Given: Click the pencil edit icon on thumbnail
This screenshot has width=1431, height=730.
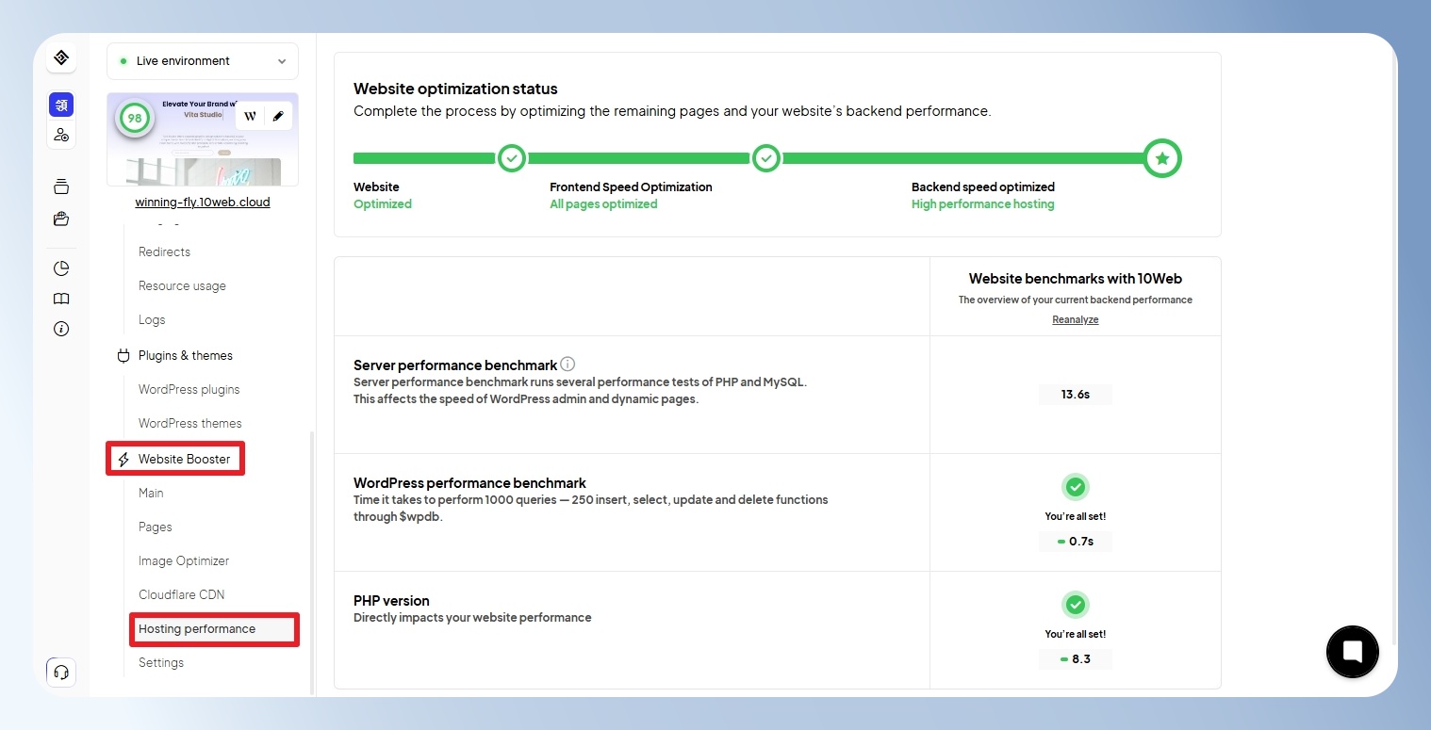Looking at the screenshot, I should click(277, 116).
